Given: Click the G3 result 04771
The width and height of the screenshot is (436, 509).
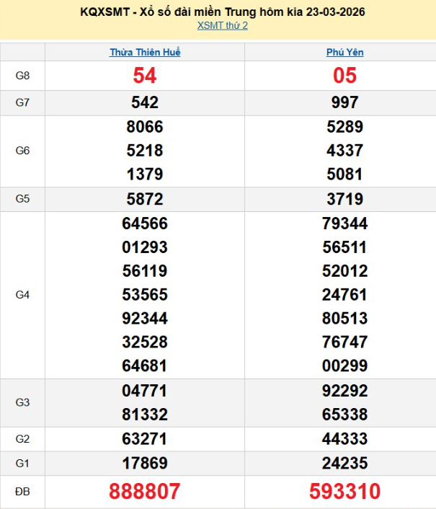Looking at the screenshot, I should pos(145,391).
